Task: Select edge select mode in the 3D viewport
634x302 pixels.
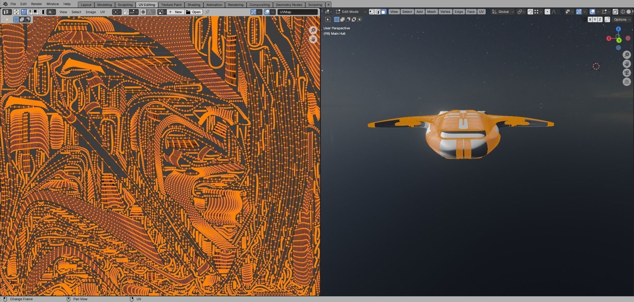Action: [378, 12]
